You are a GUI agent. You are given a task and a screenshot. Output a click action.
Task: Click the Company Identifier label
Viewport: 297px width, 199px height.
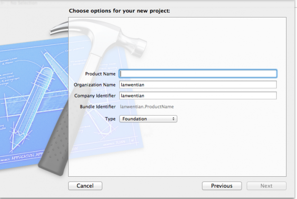point(95,96)
